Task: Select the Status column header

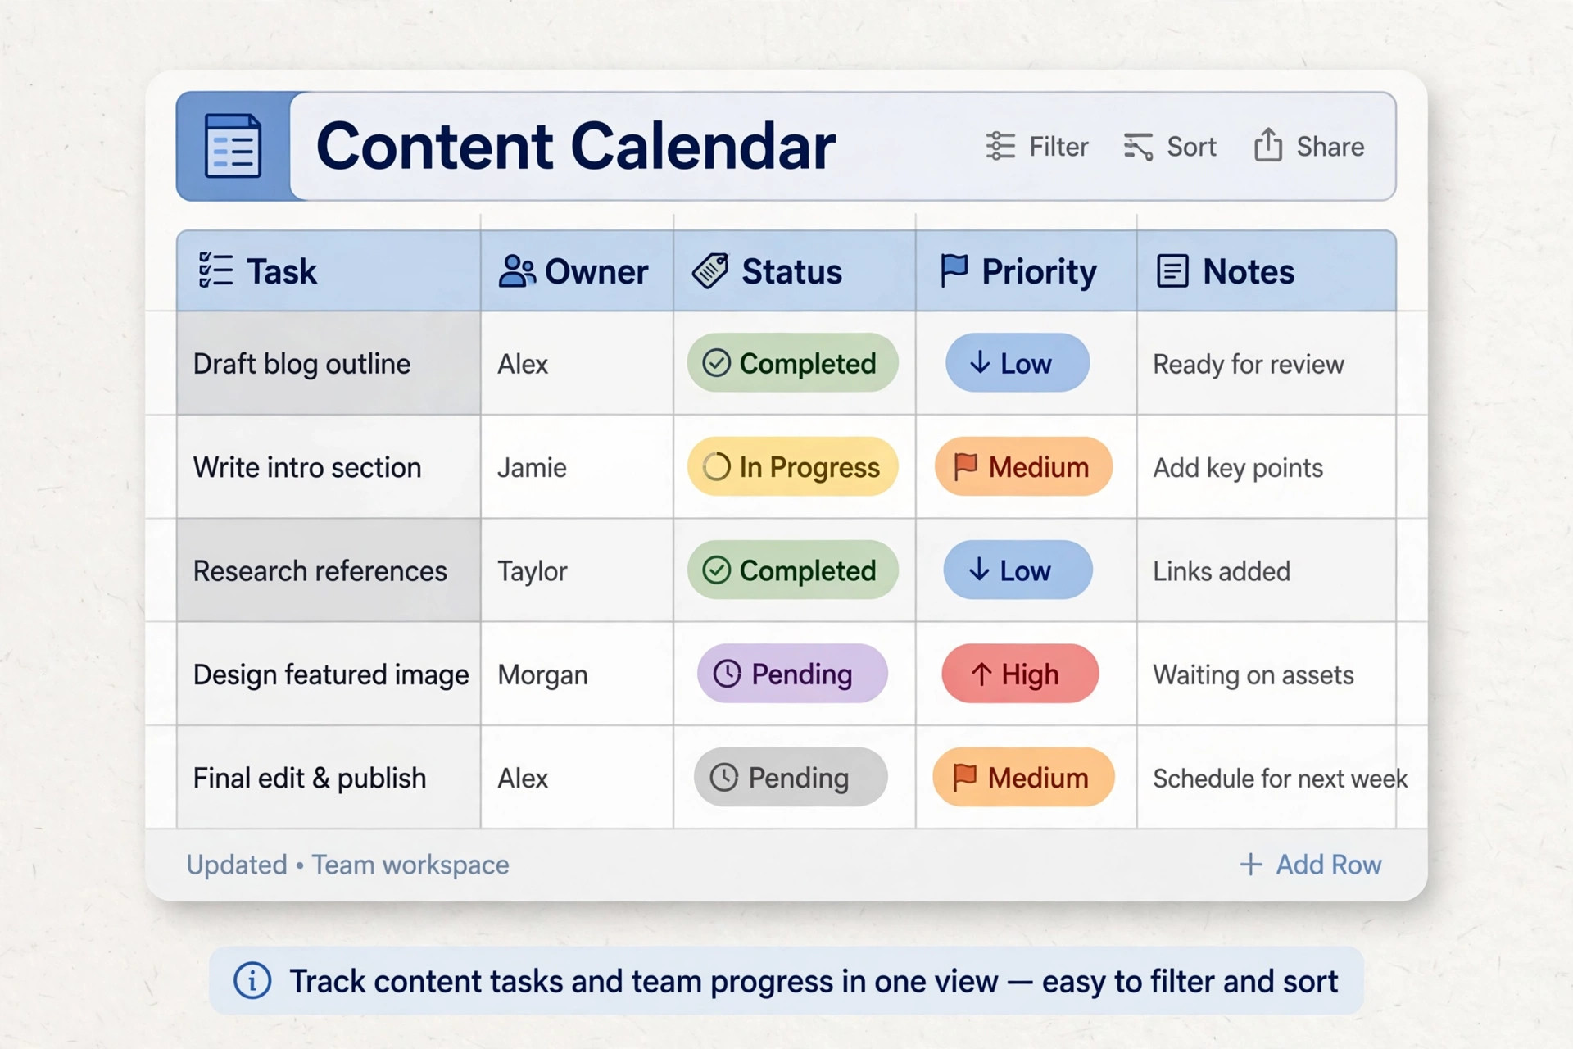Action: (794, 271)
